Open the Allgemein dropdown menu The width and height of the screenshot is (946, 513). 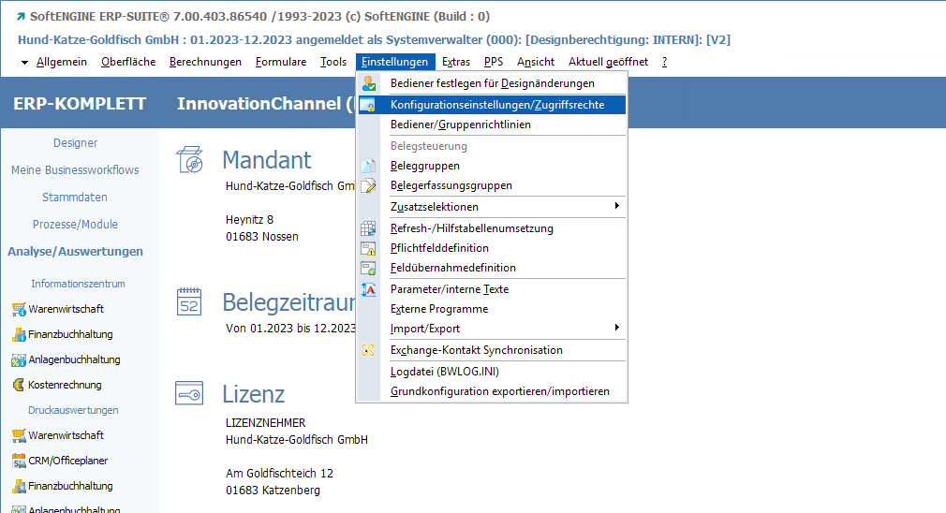pyautogui.click(x=61, y=62)
